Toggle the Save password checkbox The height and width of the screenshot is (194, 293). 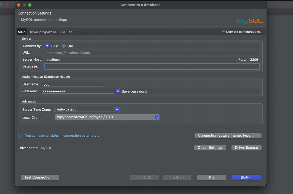tap(118, 91)
